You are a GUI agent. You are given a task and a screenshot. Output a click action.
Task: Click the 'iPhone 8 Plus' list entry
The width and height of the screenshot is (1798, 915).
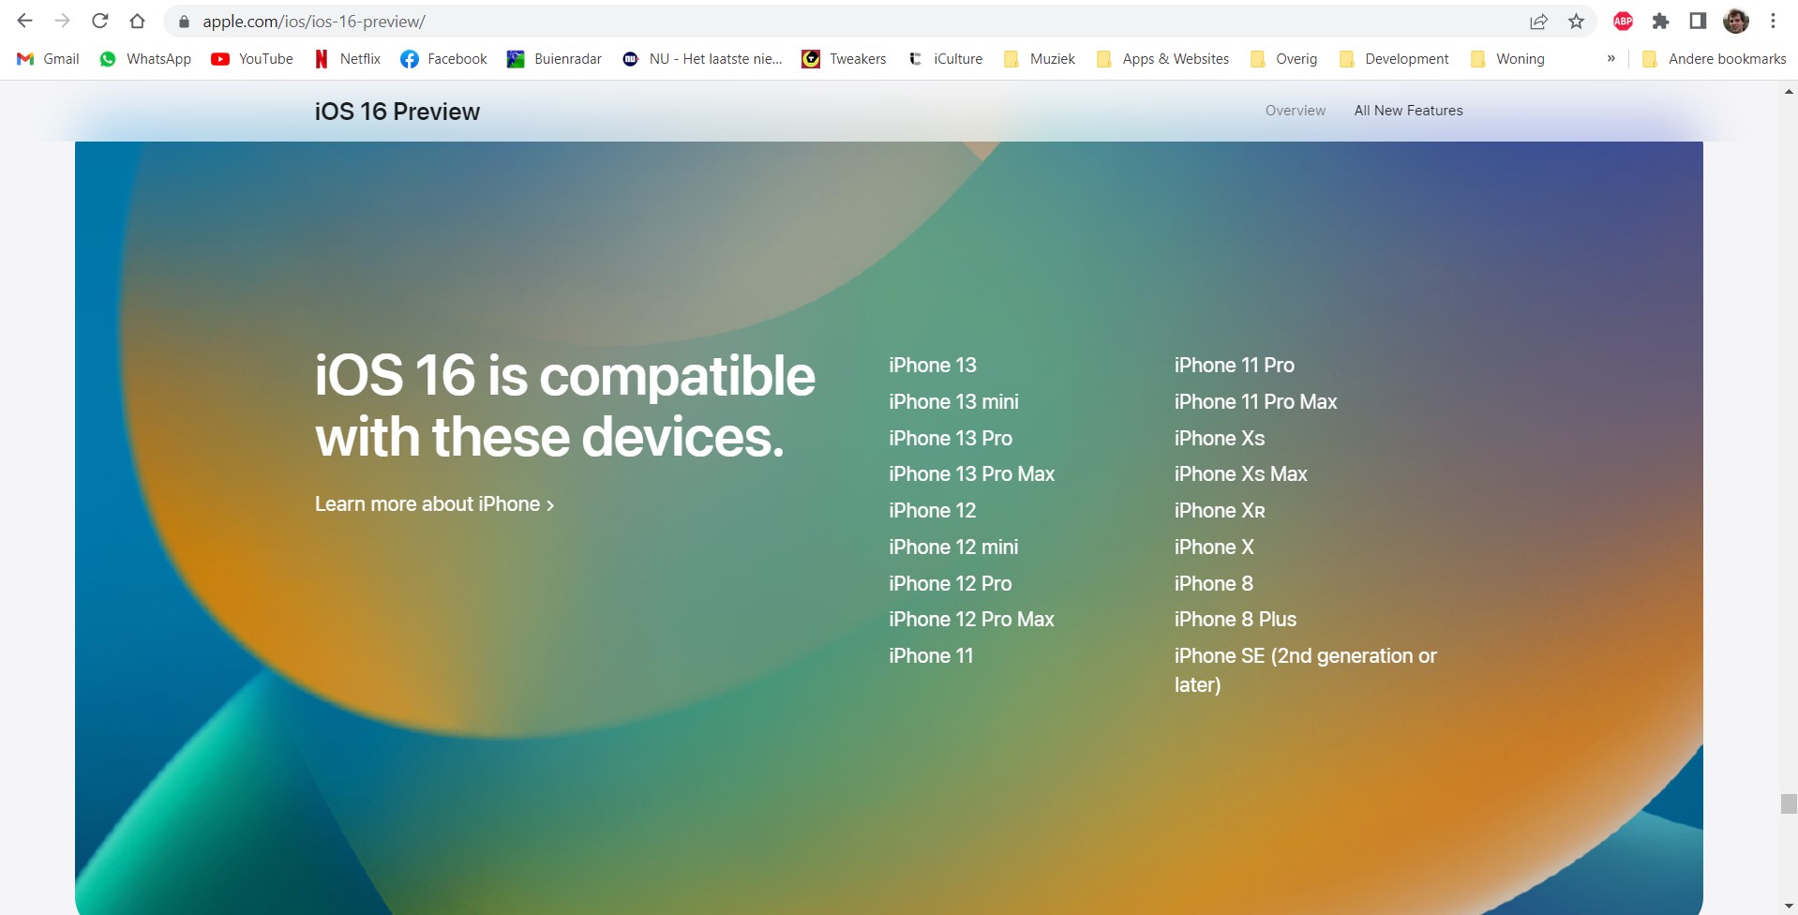pos(1236,620)
